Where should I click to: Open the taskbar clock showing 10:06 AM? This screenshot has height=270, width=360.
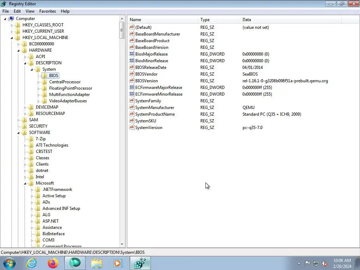pyautogui.click(x=342, y=263)
